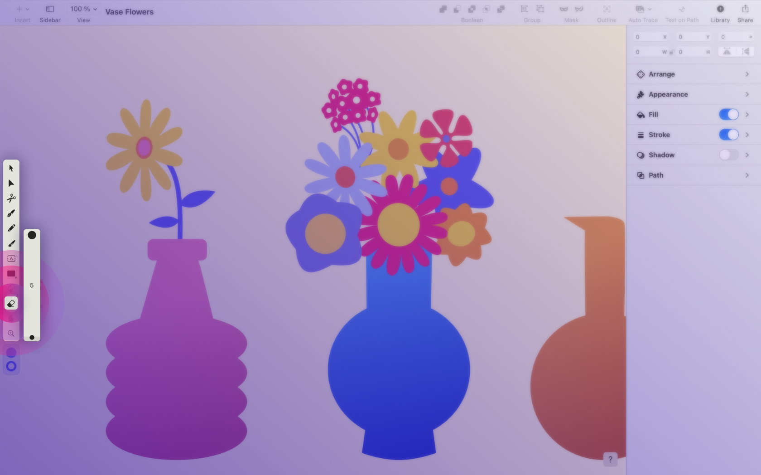Click the Mask icon
The image size is (761, 475).
[564, 9]
